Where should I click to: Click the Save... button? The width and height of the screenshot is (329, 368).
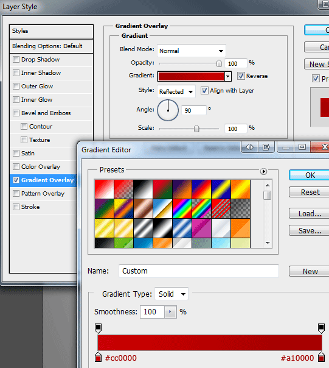(x=310, y=230)
